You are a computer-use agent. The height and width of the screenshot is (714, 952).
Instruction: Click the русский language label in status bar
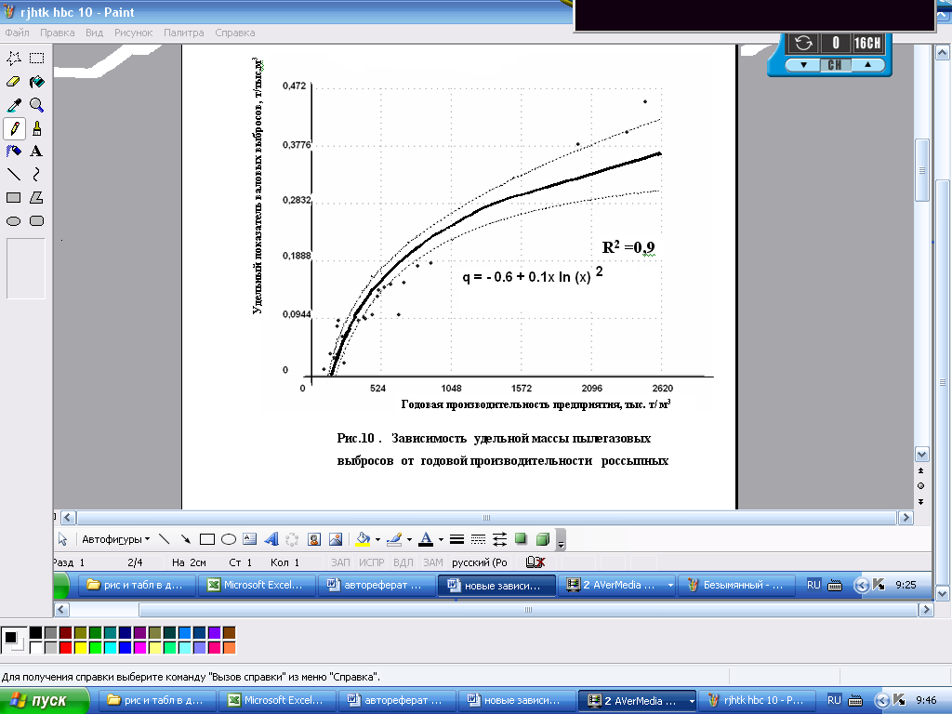[x=480, y=562]
